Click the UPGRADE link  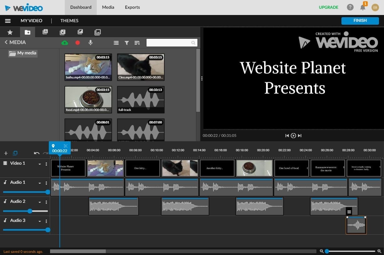pyautogui.click(x=328, y=7)
